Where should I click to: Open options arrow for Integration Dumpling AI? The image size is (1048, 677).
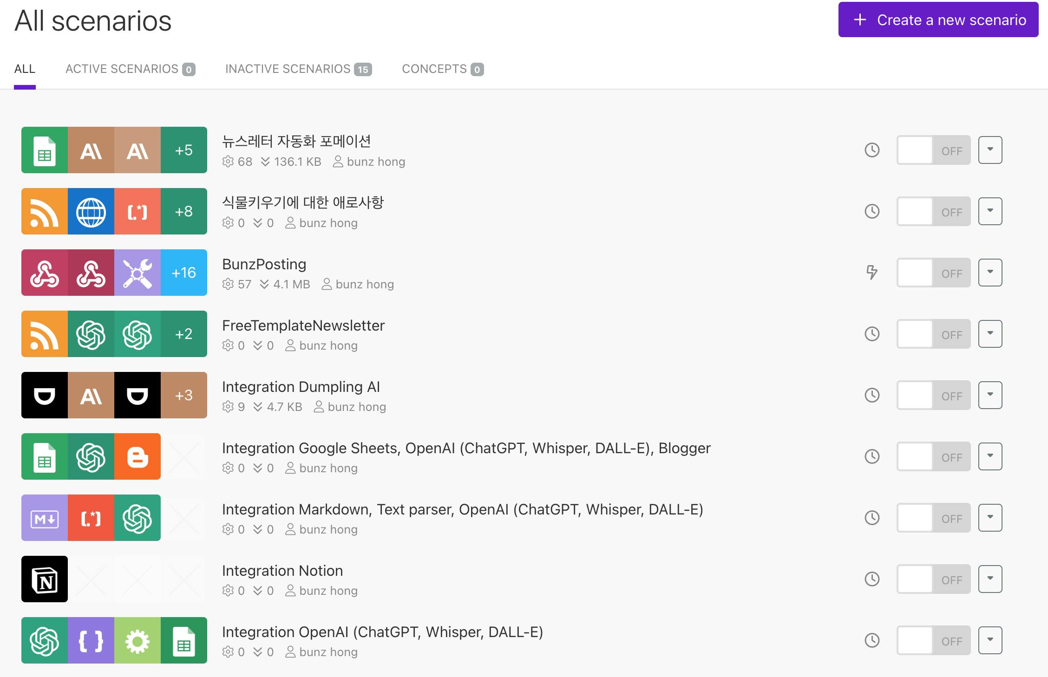pos(990,395)
